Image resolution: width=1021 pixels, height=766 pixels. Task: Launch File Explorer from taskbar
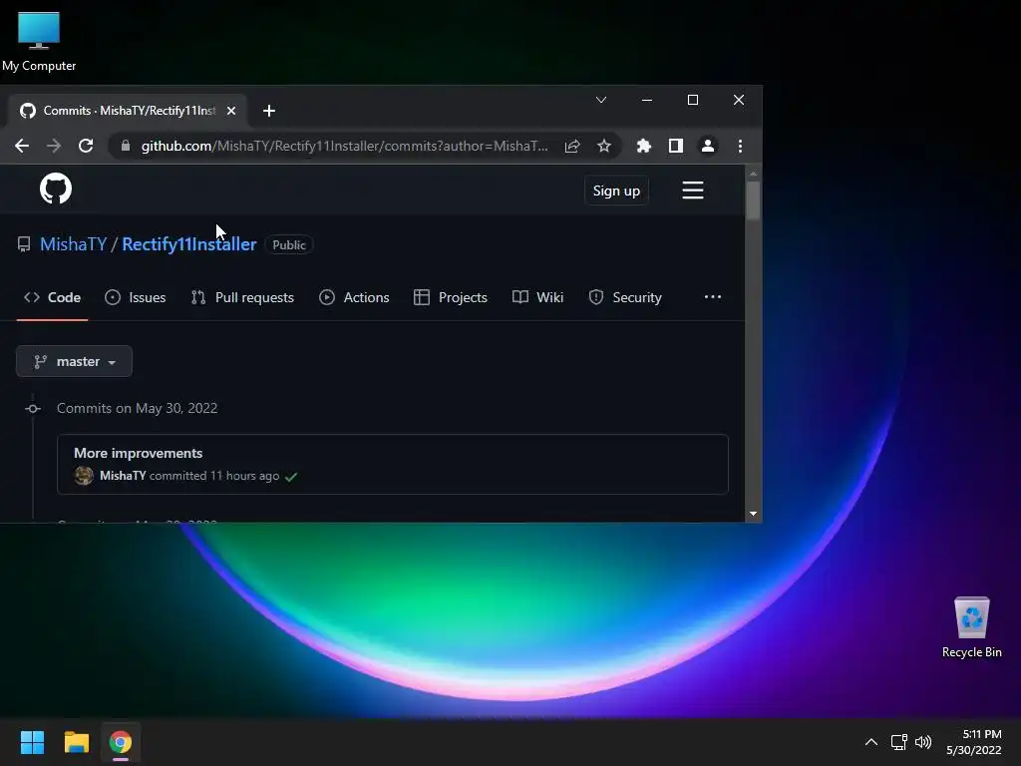[76, 742]
